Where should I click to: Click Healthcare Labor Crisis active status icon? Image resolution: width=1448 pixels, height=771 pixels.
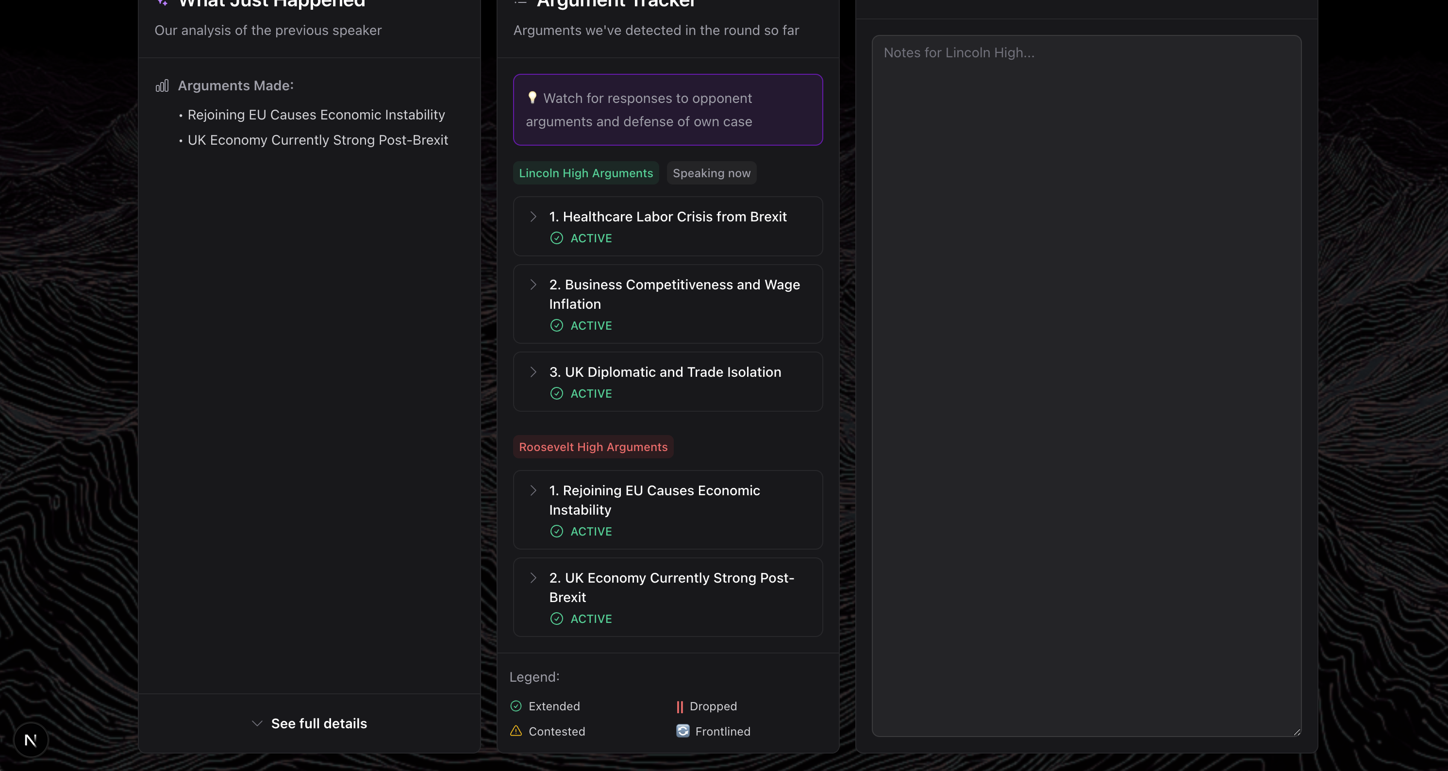(x=556, y=238)
